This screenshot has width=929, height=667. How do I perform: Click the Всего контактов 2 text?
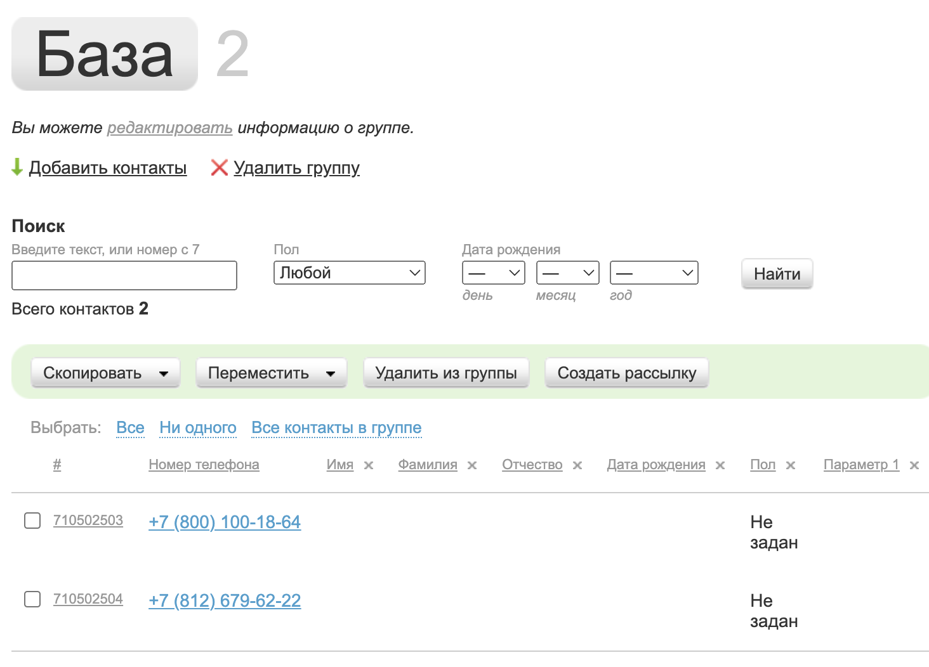(80, 309)
